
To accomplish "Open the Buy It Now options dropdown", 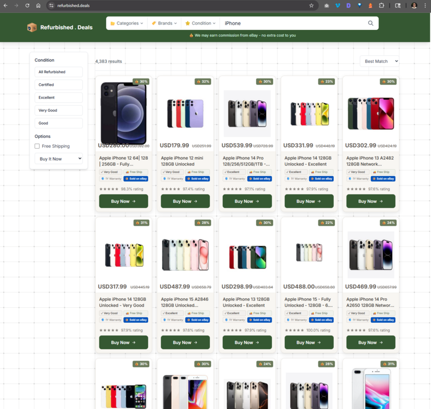I will (x=58, y=159).
